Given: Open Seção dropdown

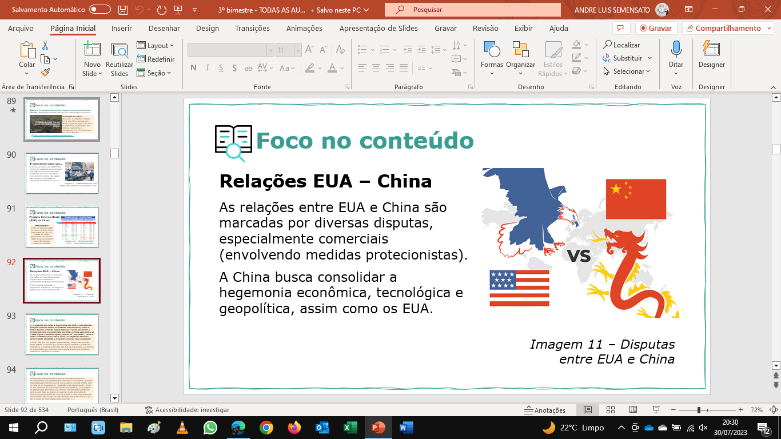Looking at the screenshot, I should tap(154, 73).
